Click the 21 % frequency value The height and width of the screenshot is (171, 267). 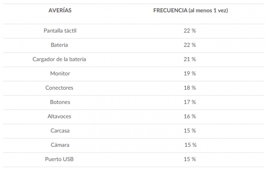click(189, 59)
